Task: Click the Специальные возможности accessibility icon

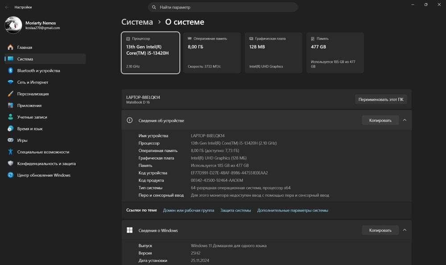Action: tap(11, 152)
